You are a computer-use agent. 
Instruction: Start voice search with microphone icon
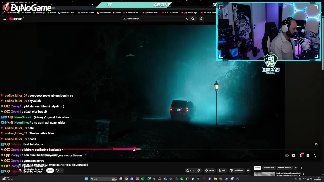click(201, 19)
